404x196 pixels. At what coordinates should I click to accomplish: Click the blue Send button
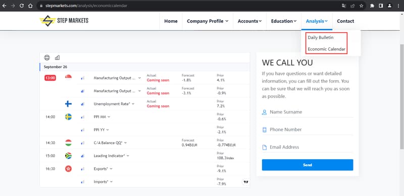(x=308, y=165)
